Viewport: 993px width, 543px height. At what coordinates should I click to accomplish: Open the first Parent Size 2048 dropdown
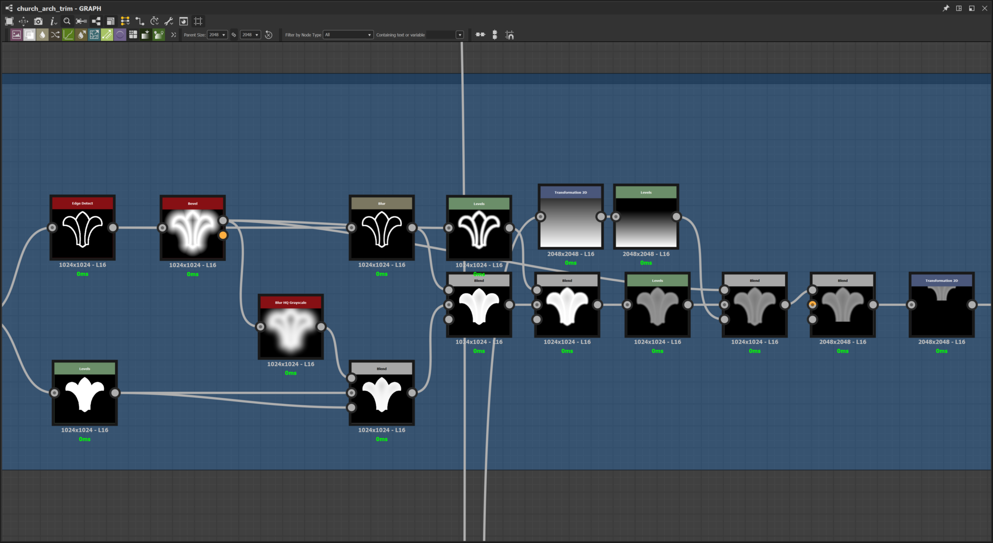(x=217, y=35)
